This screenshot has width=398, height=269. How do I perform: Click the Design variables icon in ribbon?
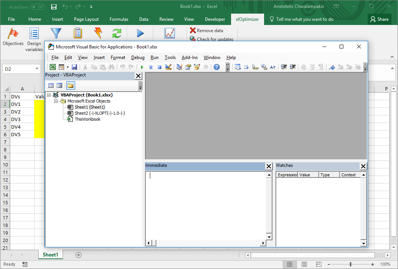[34, 34]
